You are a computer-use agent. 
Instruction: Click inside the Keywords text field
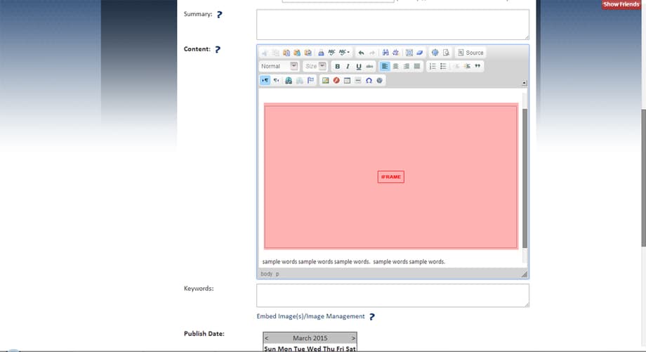[393, 295]
